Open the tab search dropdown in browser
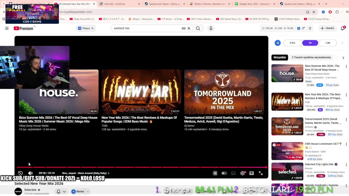This screenshot has width=349, height=196. [4, 4]
